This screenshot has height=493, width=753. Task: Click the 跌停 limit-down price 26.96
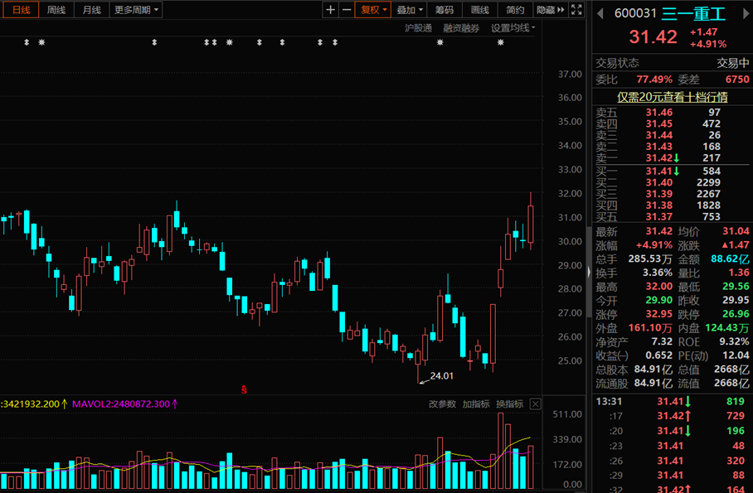(x=736, y=314)
